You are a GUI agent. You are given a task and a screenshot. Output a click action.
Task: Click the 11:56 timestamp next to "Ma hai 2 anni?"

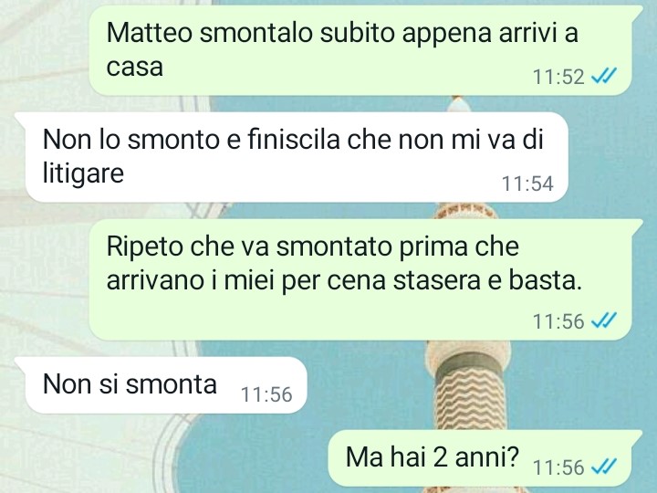point(558,467)
